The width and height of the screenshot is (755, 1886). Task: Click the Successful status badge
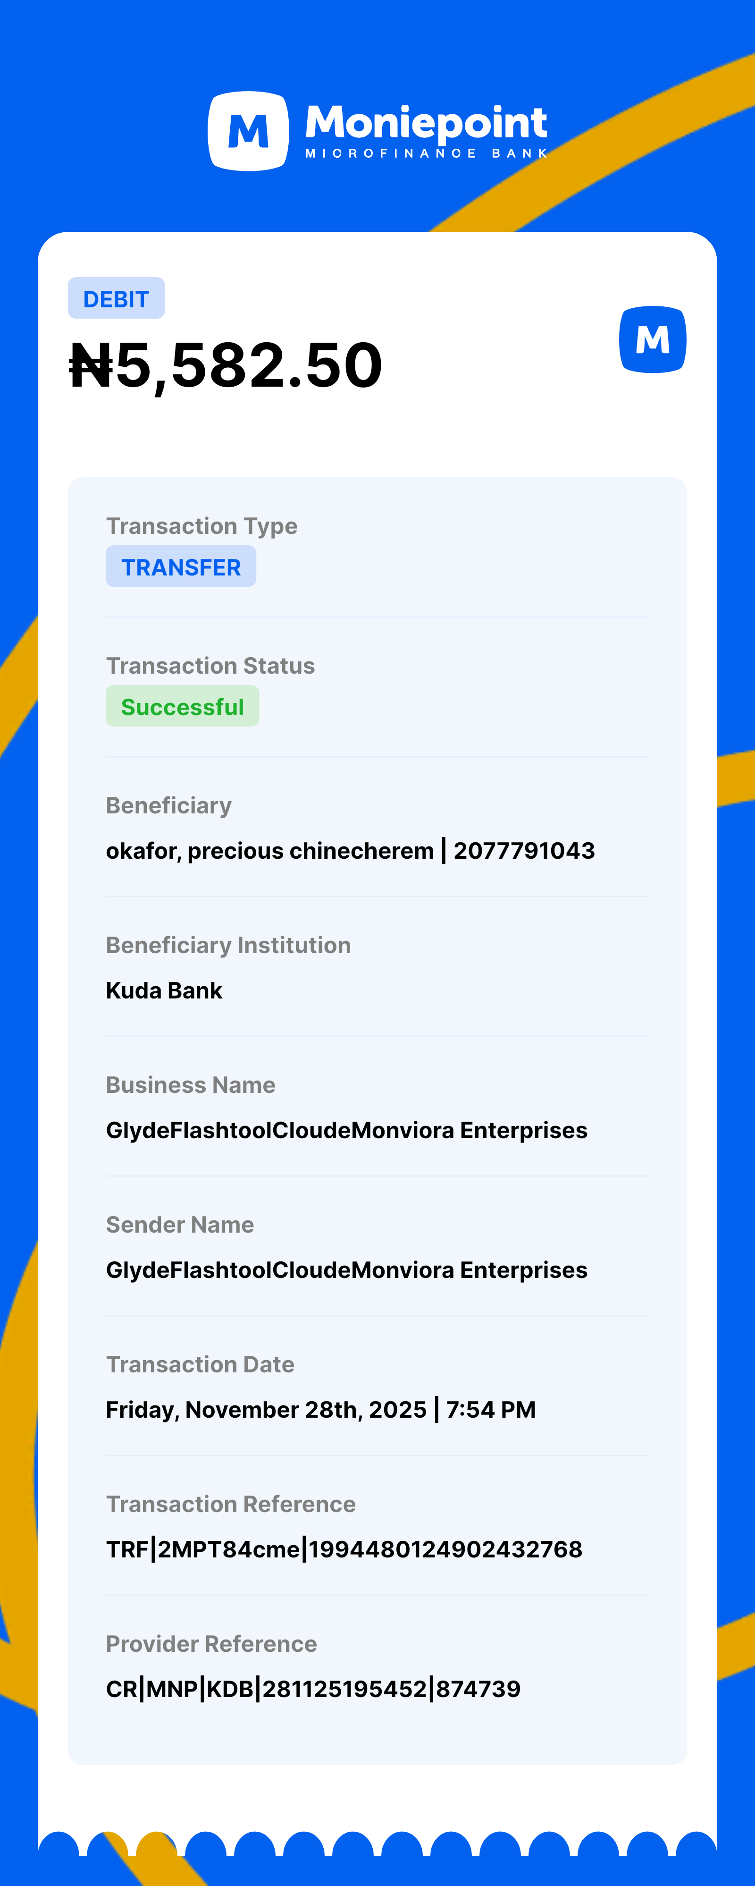(x=182, y=707)
